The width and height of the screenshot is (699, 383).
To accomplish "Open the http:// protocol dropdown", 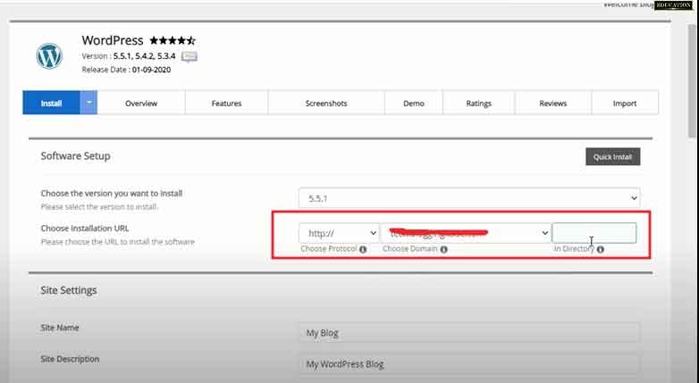I will (x=338, y=233).
